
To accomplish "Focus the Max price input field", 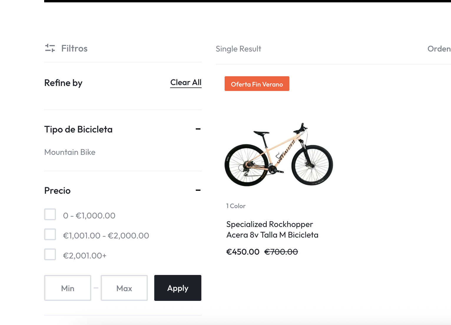I will [124, 288].
